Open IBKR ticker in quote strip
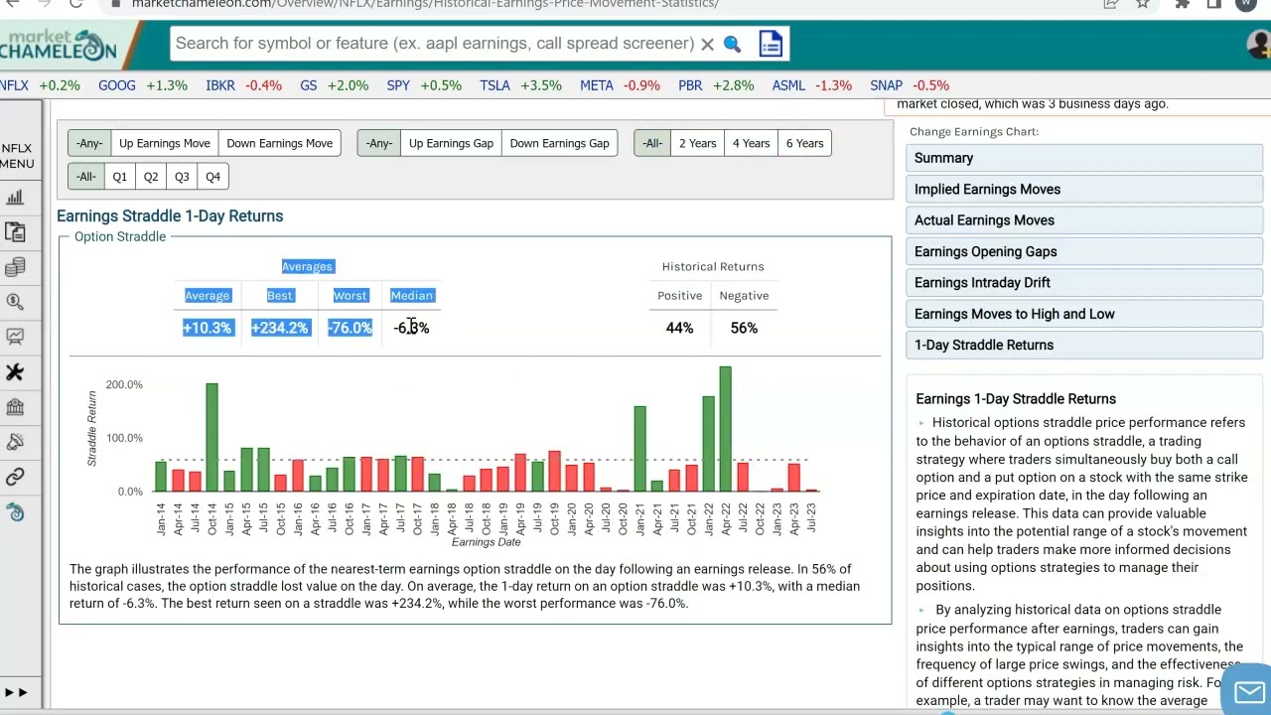 point(220,85)
